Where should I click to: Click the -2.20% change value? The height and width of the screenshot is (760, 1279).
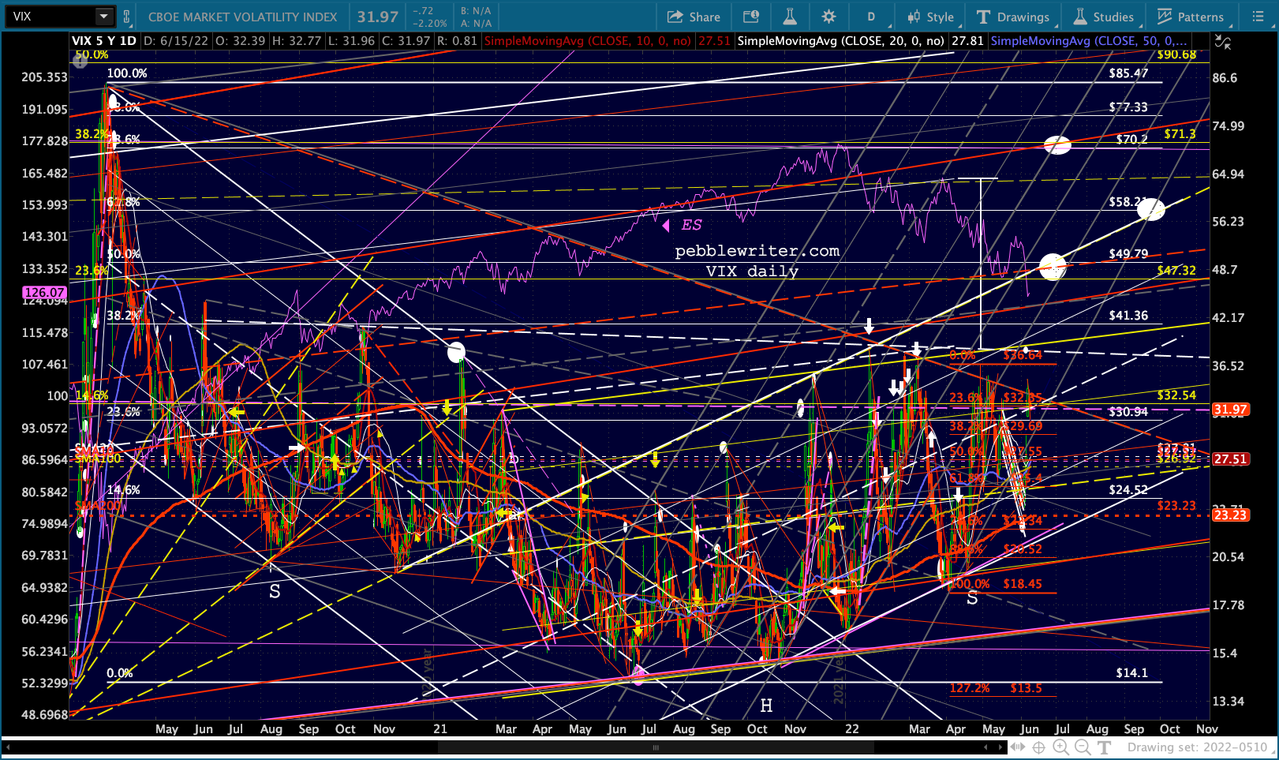pyautogui.click(x=431, y=23)
